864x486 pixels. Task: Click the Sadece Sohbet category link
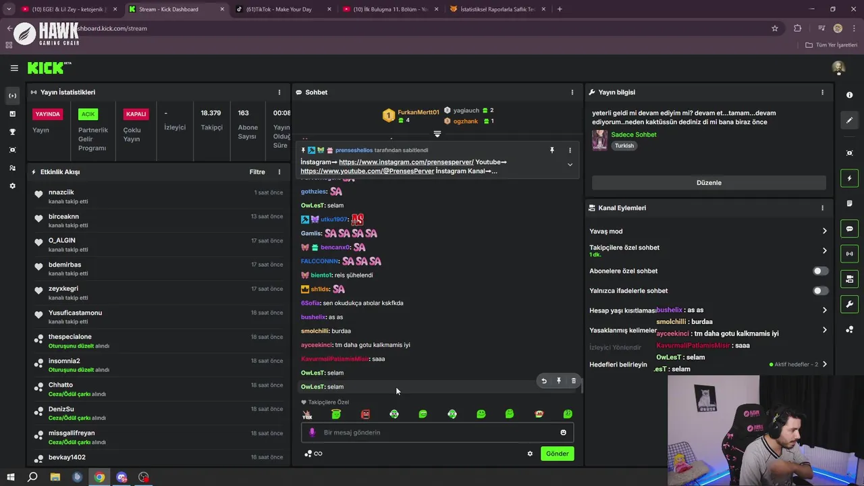[634, 134]
